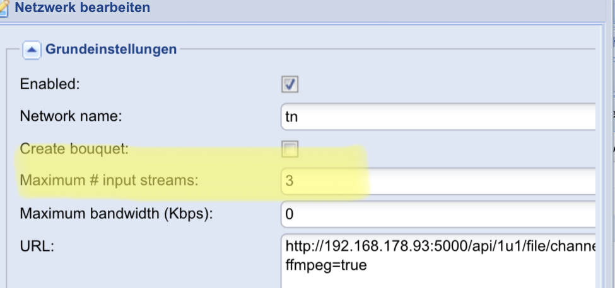Click the edit pencil icon in title bar

pos(4,8)
